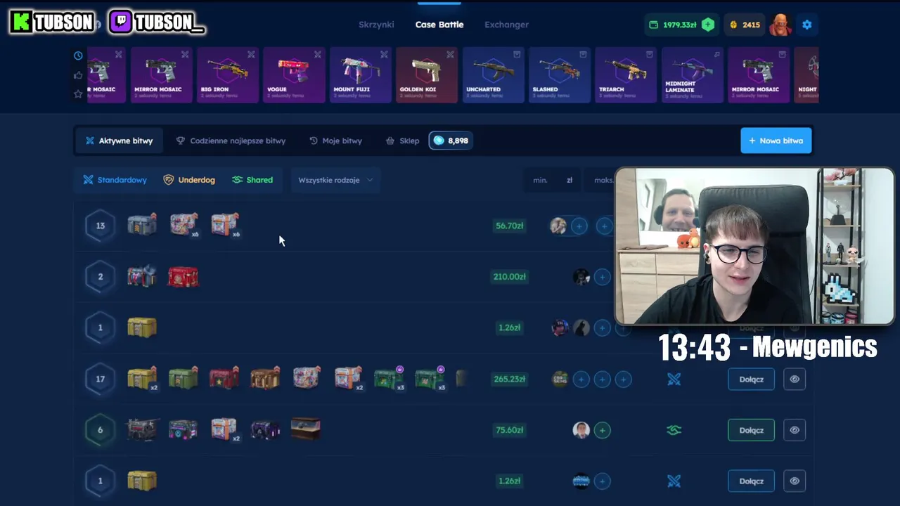Click the min. zł price field
The image size is (900, 506).
(552, 180)
